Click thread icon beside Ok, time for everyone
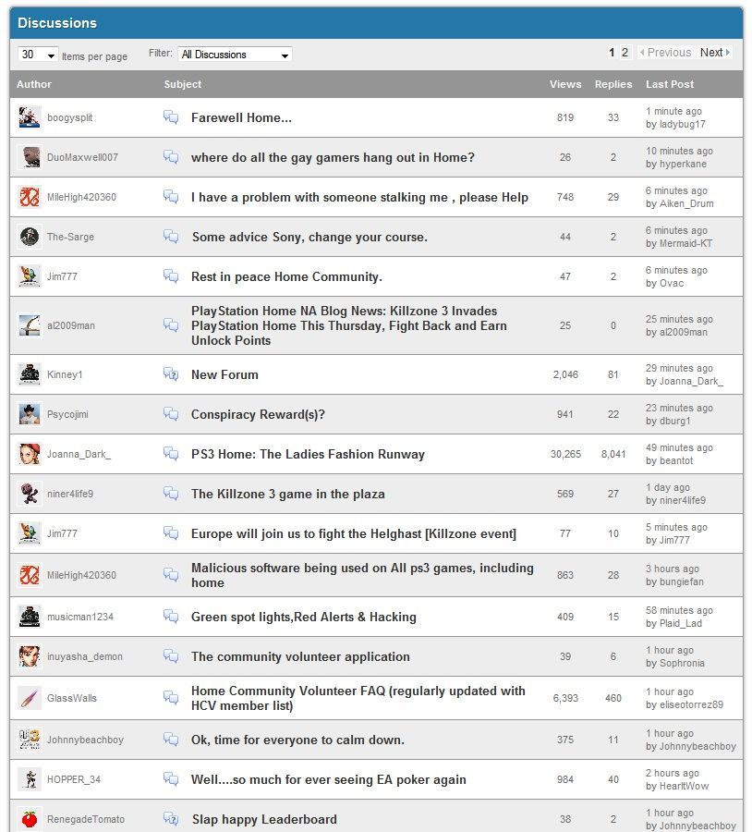Screen dimensions: 752x832 (171, 740)
